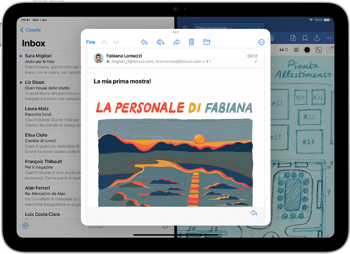This screenshot has width=350, height=254.
Task: Open the more options ellipsis in Mail
Action: point(261,42)
